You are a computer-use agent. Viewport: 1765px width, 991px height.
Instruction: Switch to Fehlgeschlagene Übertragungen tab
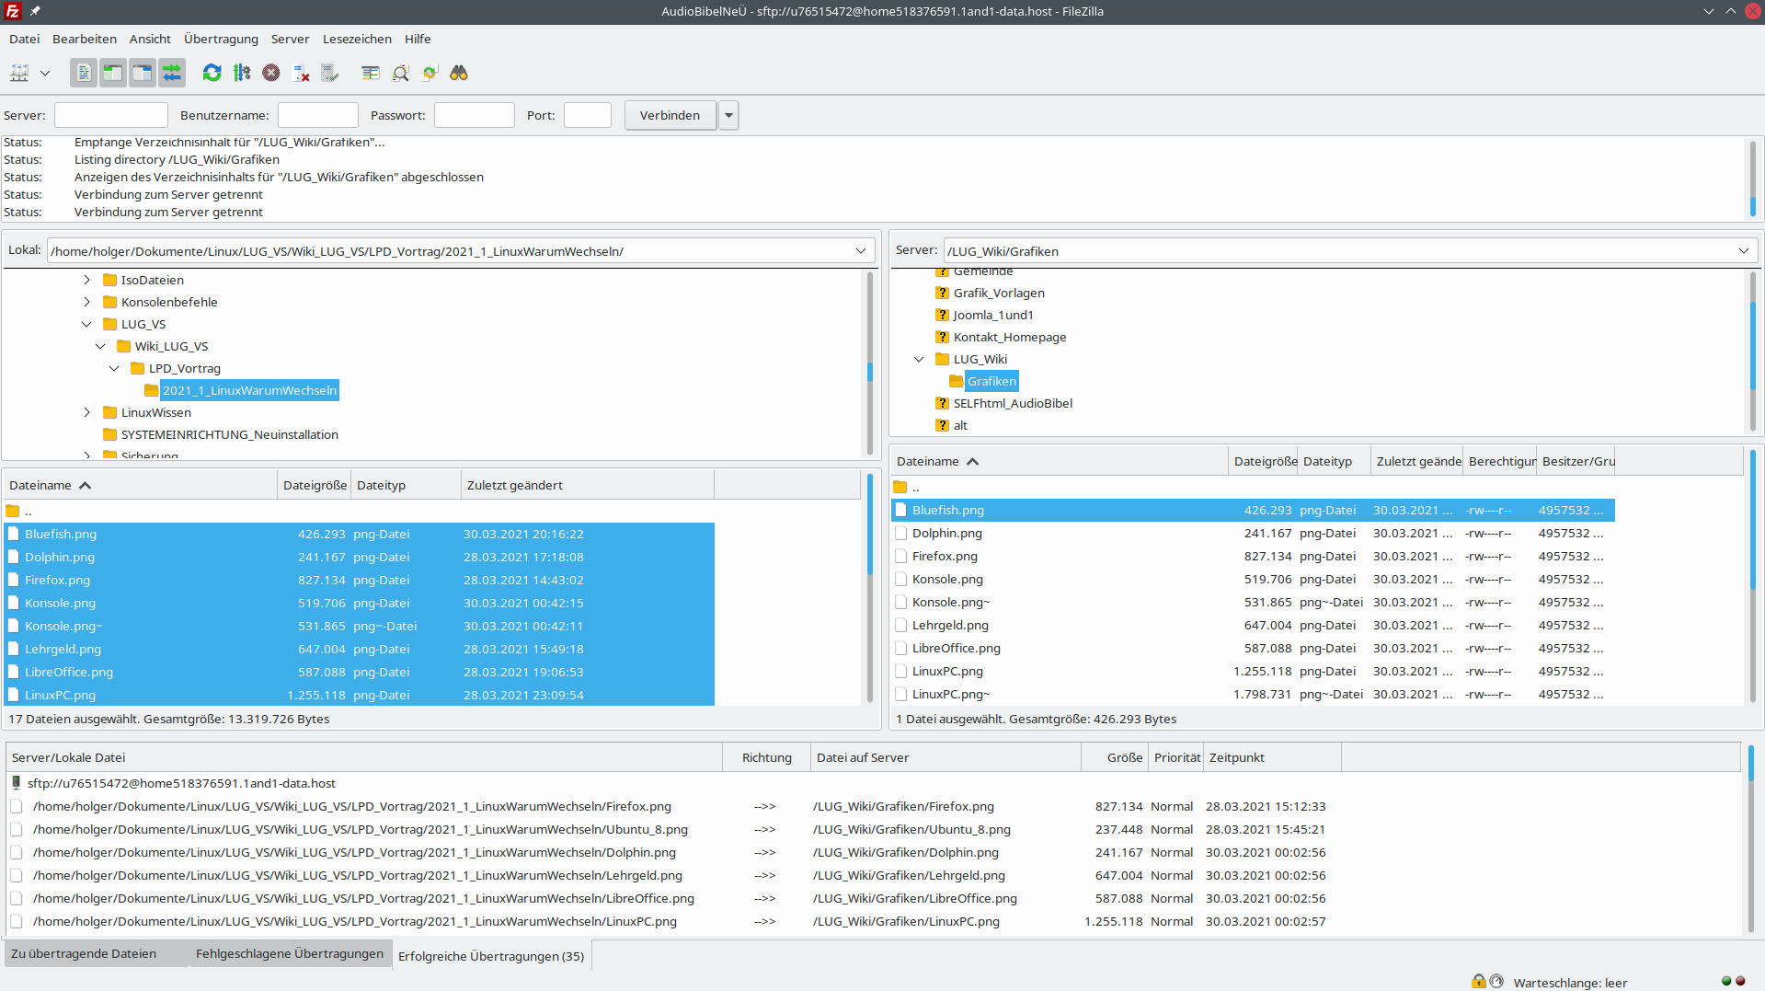(289, 954)
